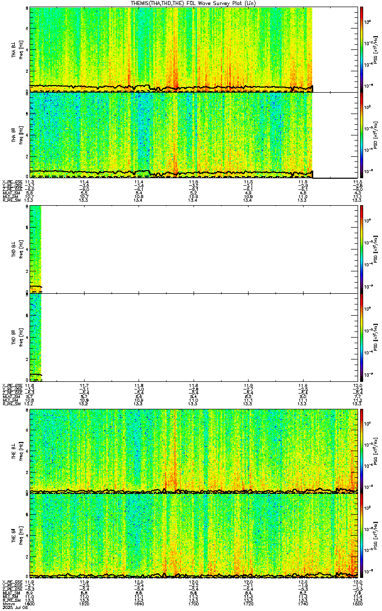Click the PSD color bar beside THE bottom panel
The image size is (382, 611).
tap(361, 536)
